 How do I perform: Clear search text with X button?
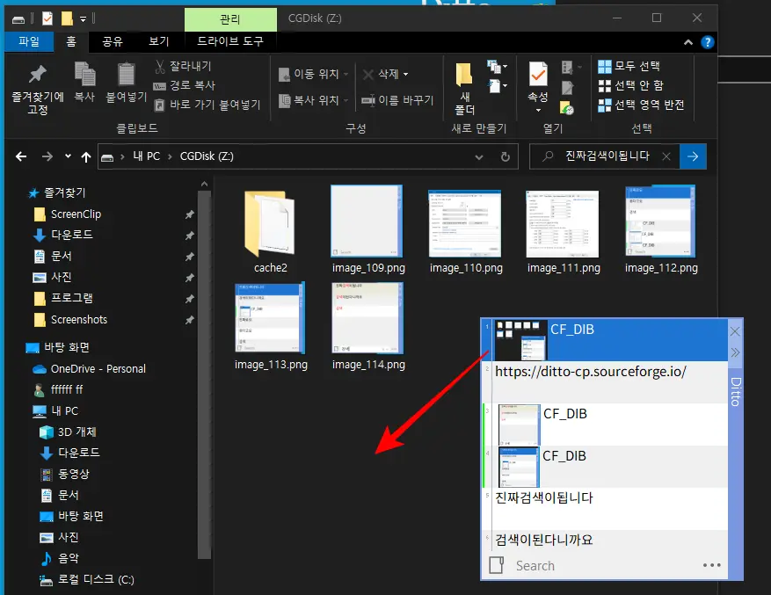point(666,156)
